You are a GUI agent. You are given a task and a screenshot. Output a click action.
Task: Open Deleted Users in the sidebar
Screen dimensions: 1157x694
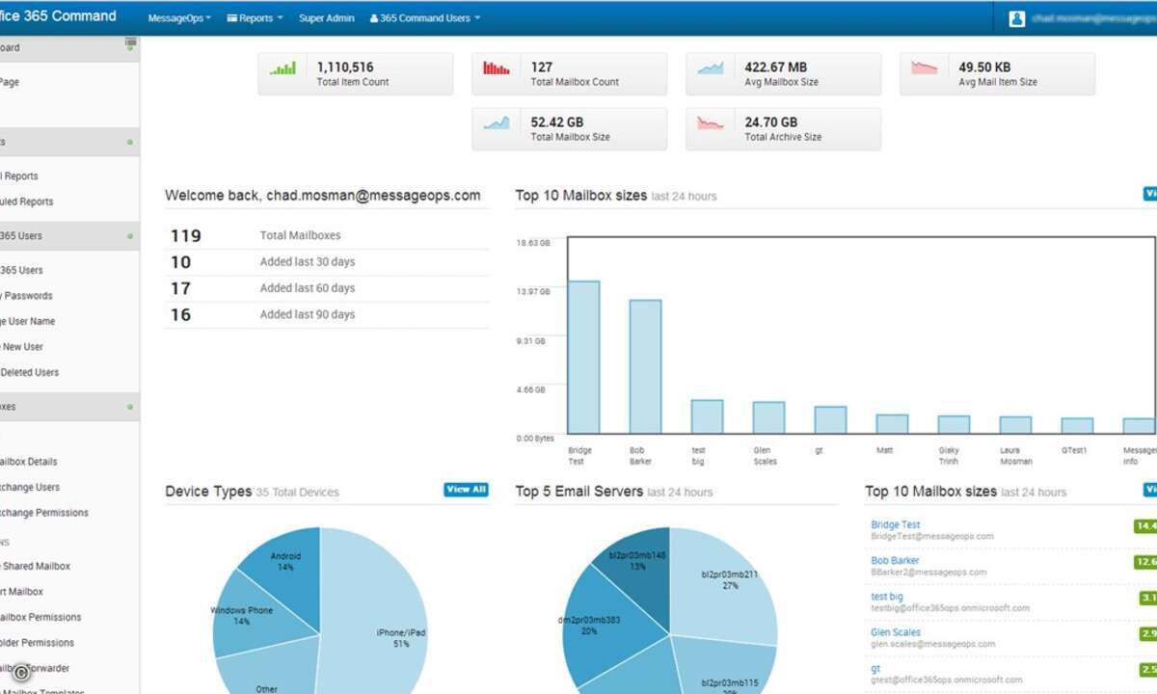point(30,372)
